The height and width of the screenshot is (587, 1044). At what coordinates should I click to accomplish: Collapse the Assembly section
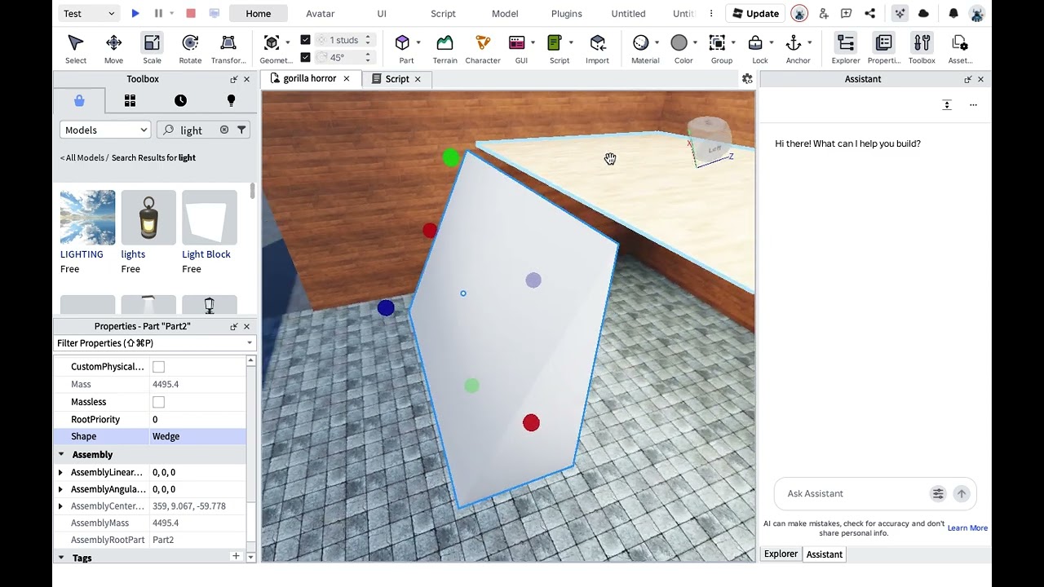[x=60, y=454]
